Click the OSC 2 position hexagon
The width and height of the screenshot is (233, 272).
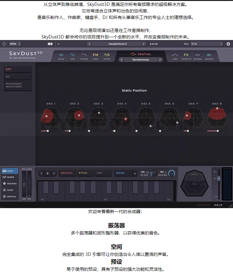click(75, 118)
